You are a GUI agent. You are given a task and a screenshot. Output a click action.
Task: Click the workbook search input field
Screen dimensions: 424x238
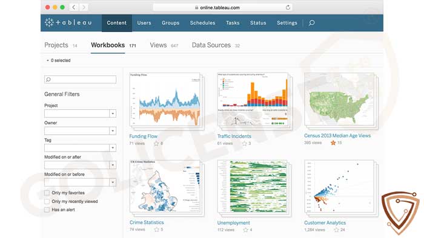81,80
